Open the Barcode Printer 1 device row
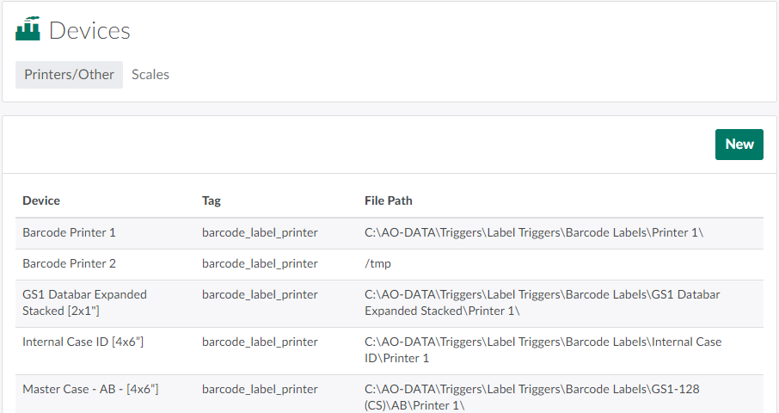 pos(69,232)
